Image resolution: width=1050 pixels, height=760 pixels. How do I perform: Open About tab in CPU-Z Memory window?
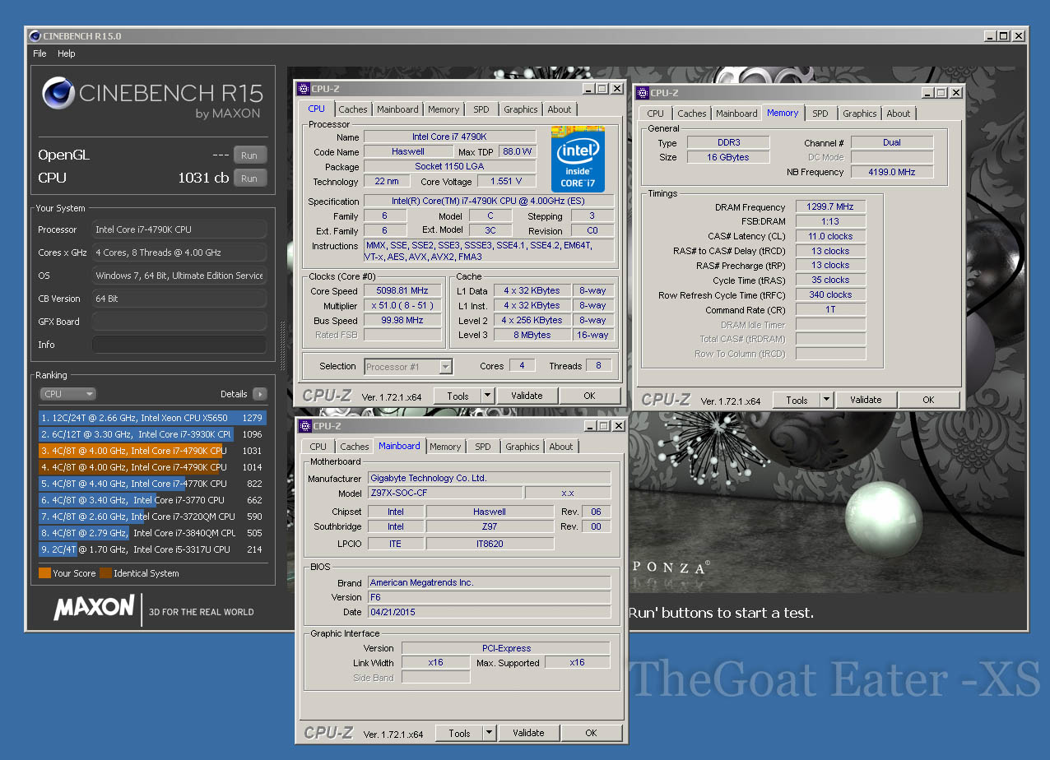899,114
